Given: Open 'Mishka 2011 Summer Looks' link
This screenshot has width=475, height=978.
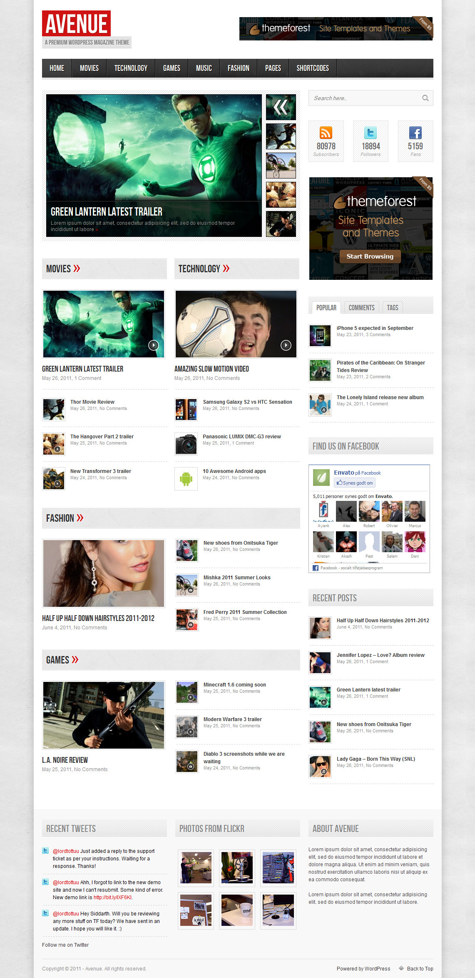Looking at the screenshot, I should click(x=237, y=578).
